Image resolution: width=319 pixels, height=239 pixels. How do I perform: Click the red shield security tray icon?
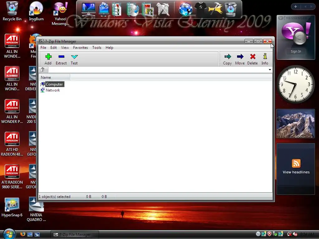point(269,234)
